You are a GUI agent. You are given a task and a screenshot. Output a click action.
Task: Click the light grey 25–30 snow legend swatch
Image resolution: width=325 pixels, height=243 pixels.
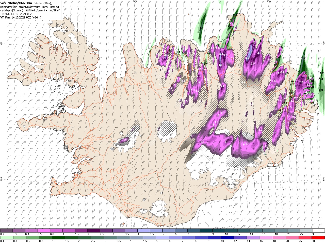(305, 231)
